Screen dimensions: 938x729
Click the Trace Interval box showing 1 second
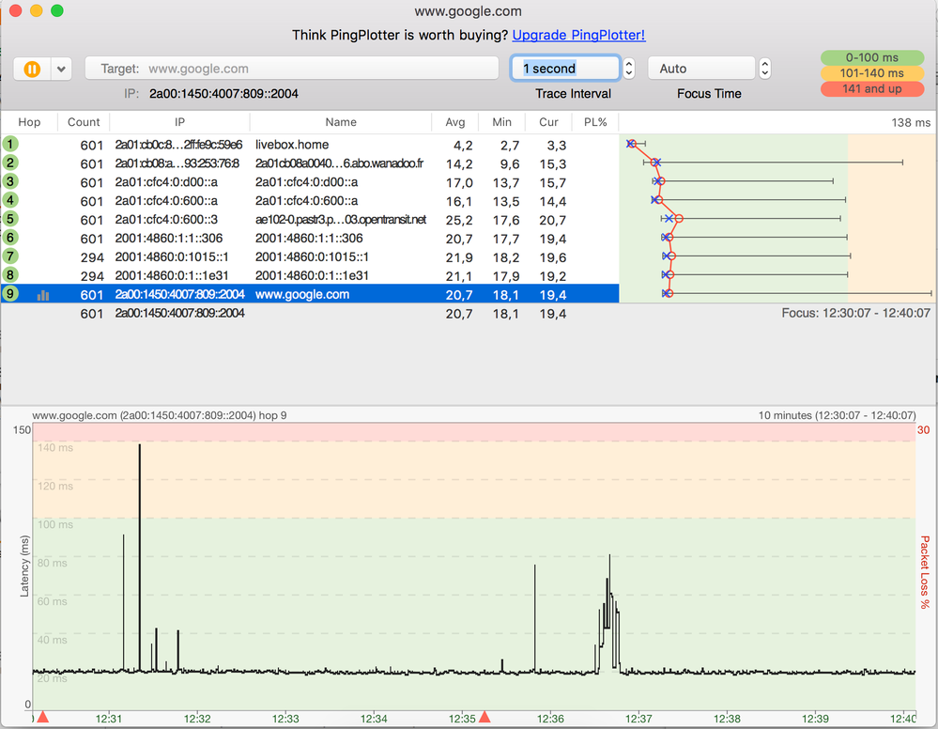(564, 69)
